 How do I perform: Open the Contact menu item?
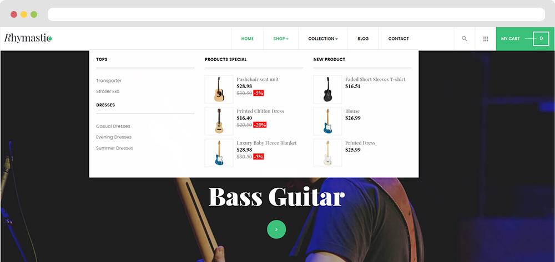398,39
